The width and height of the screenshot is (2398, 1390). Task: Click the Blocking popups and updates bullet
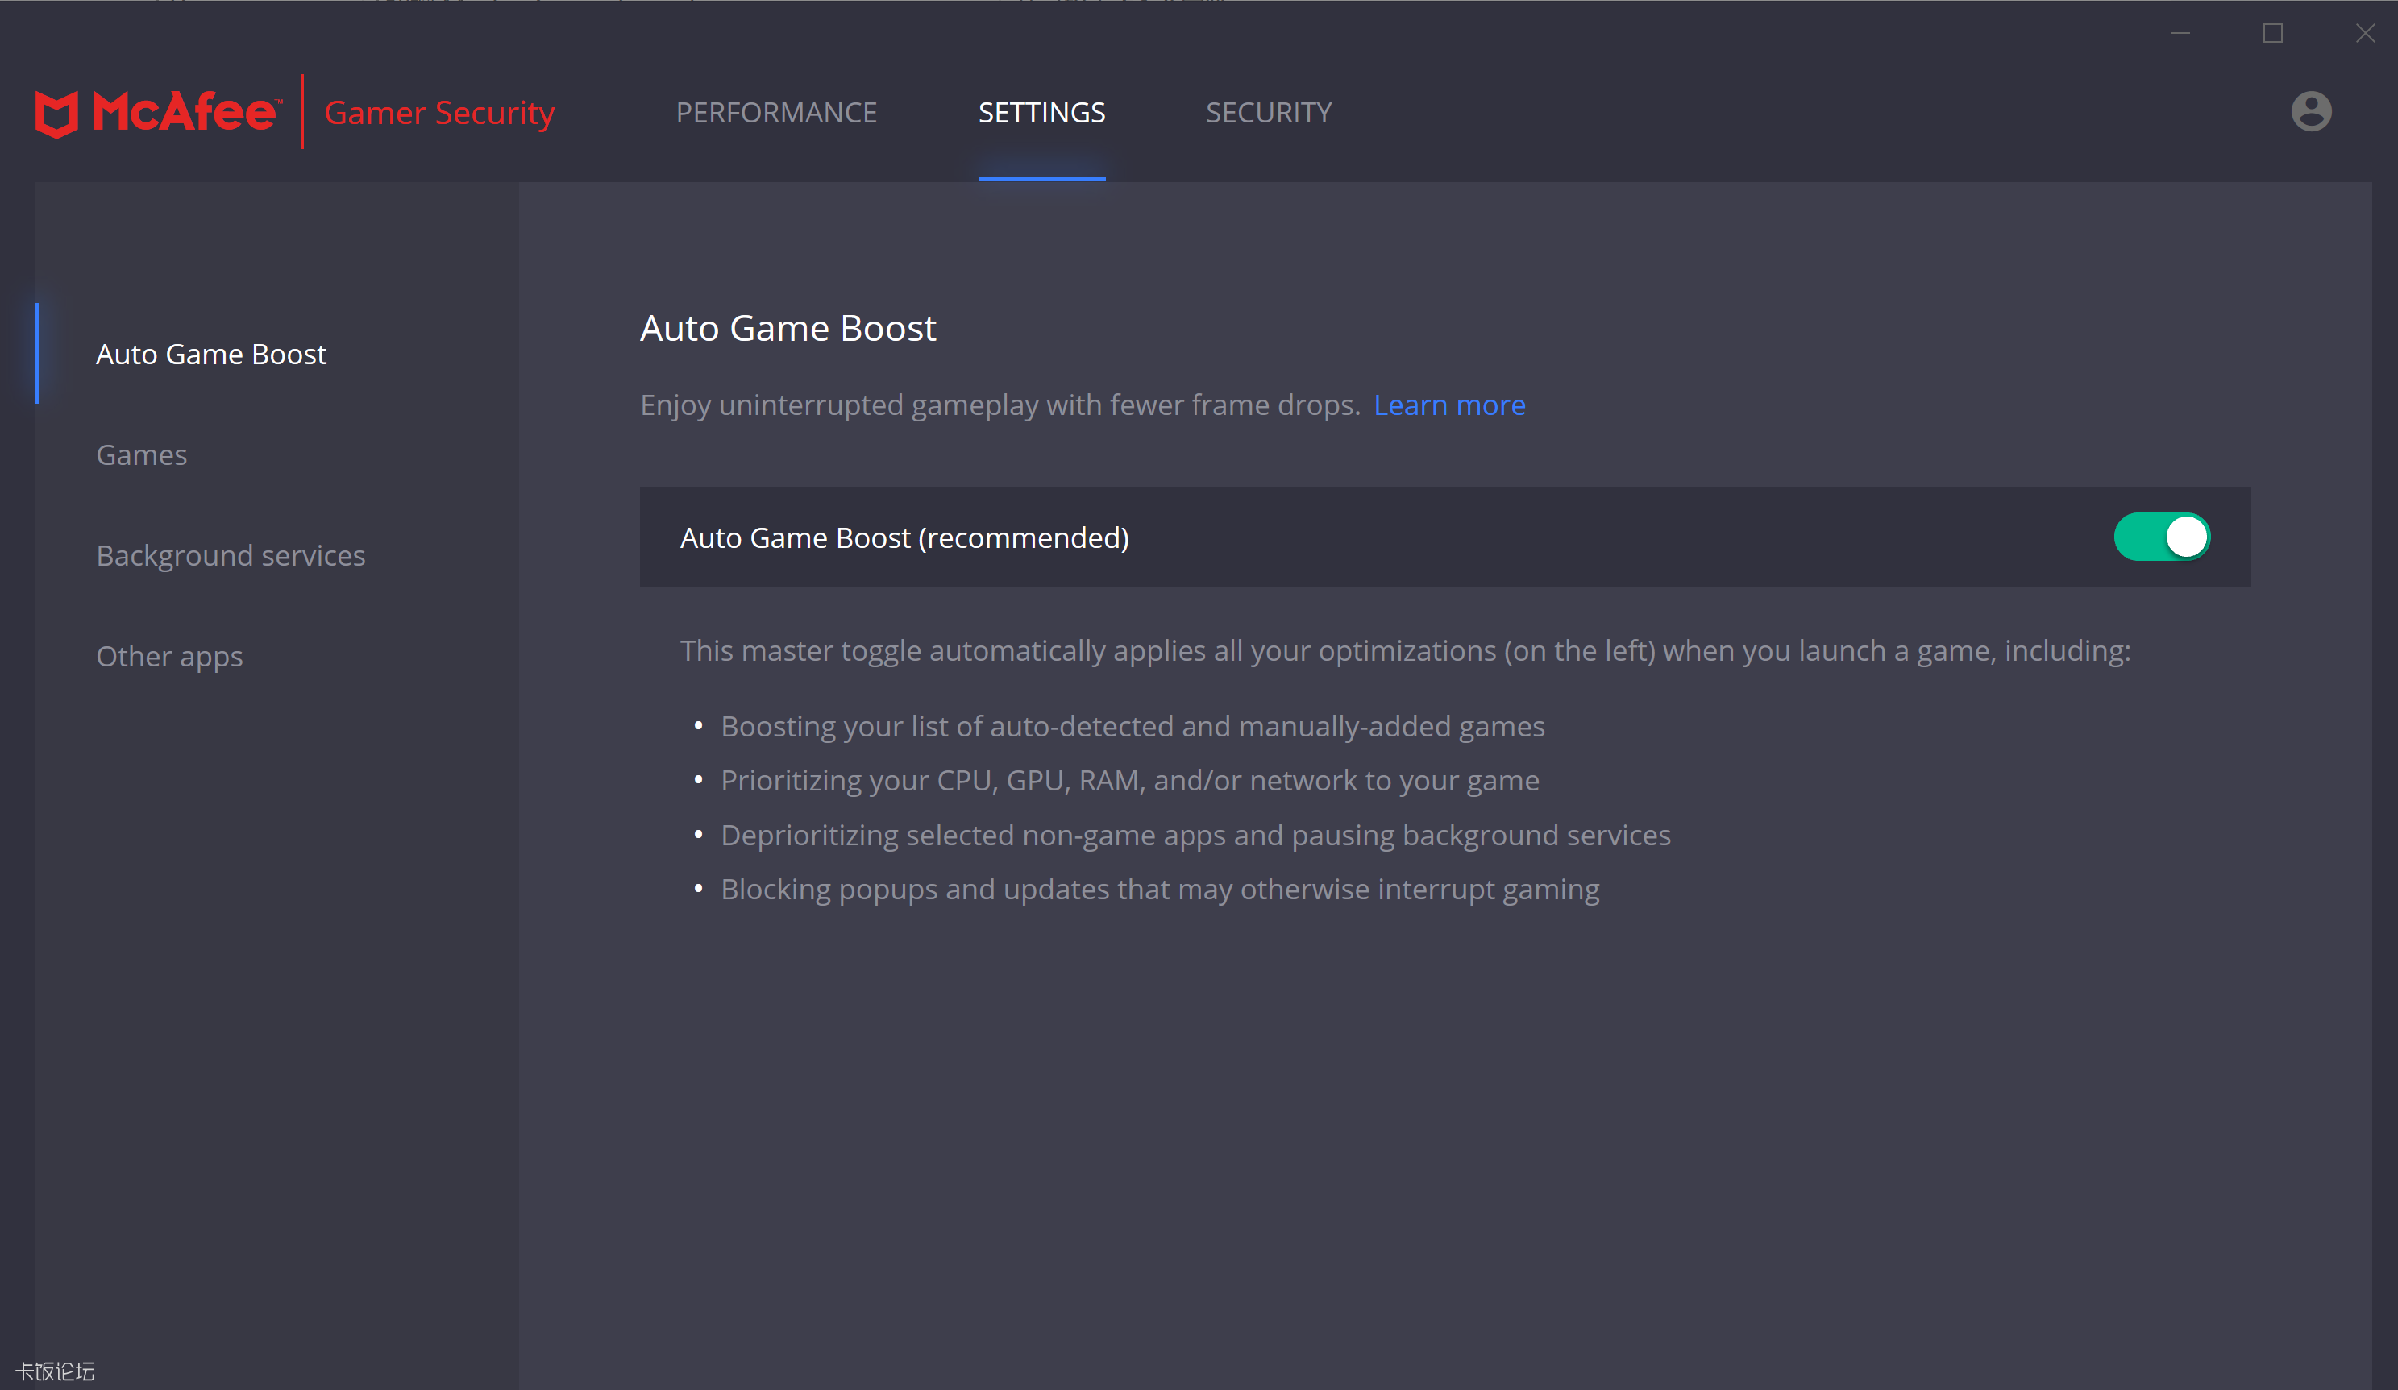(x=1159, y=889)
